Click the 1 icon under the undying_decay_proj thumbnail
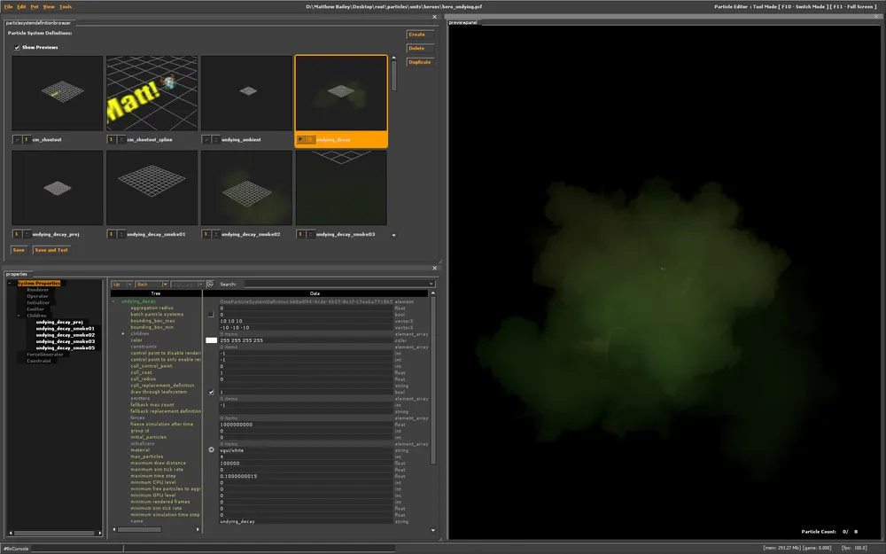The width and height of the screenshot is (886, 554). [17, 234]
